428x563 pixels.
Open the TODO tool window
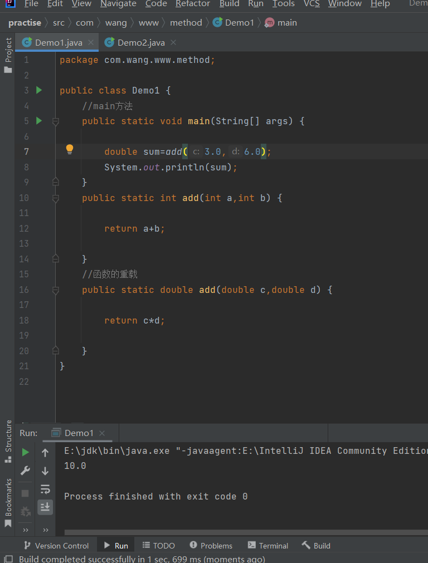[x=158, y=546]
